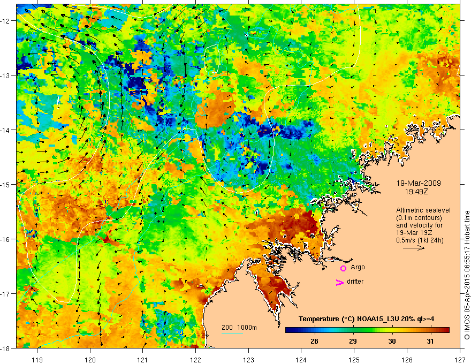The height and width of the screenshot is (364, 471).
Task: Click the time label 19:49Z
Action: point(416,191)
